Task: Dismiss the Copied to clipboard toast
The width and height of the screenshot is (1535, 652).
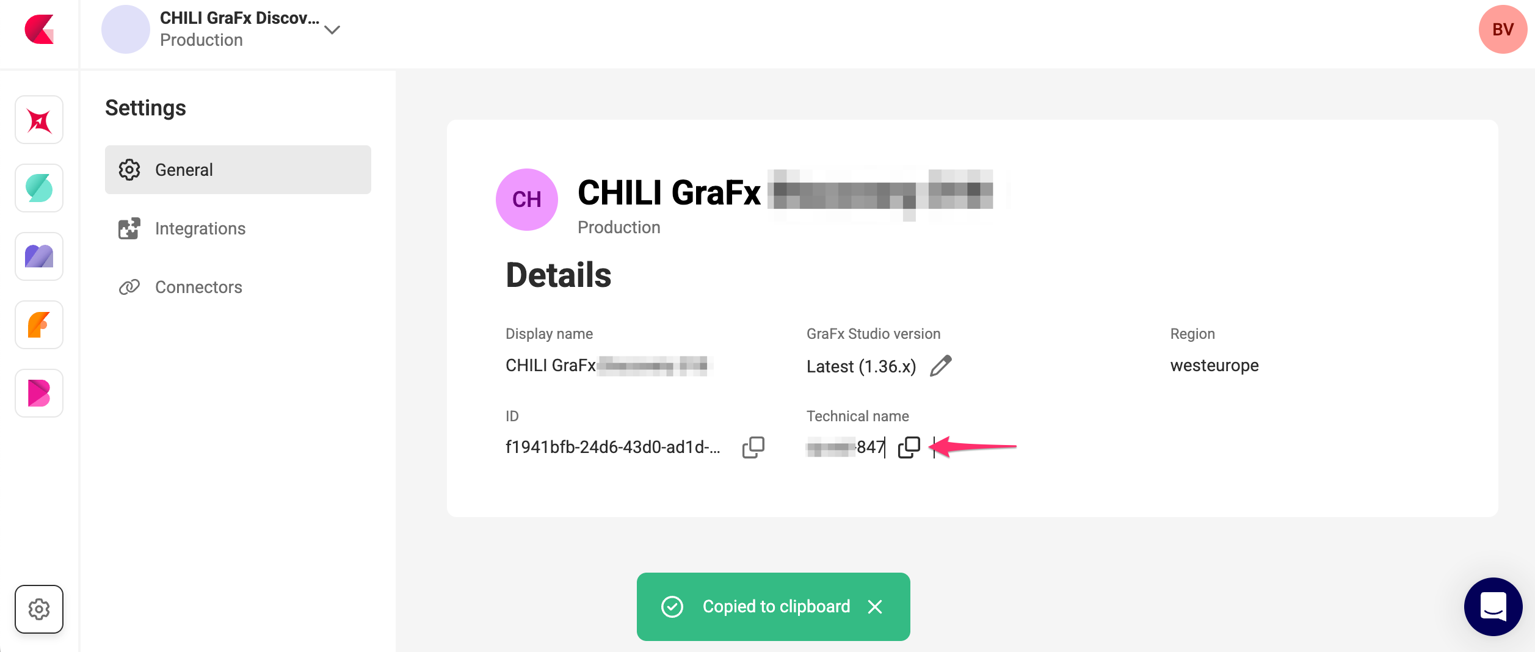Action: tap(875, 607)
